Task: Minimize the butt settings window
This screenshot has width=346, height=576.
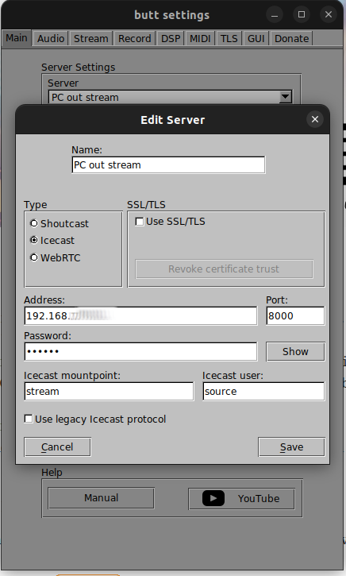Action: click(x=275, y=14)
